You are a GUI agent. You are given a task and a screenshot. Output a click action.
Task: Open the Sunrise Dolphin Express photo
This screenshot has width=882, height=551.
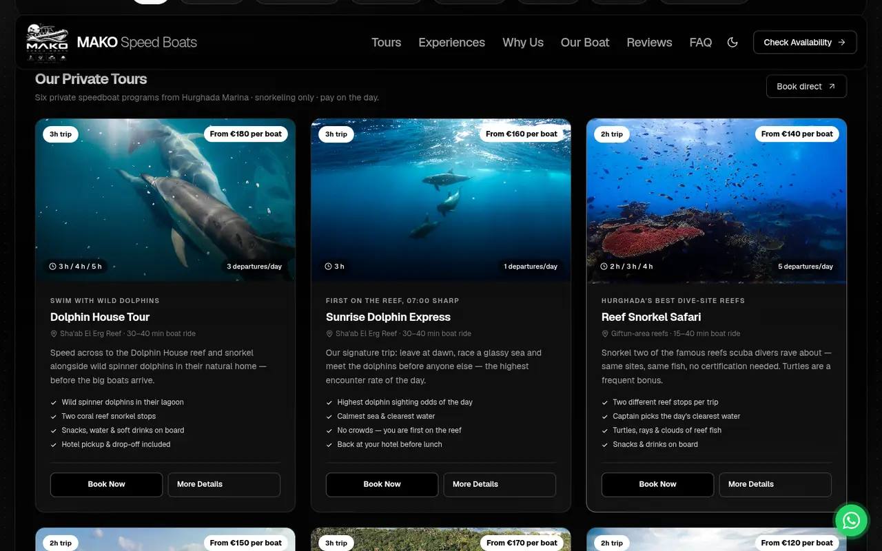click(x=441, y=200)
